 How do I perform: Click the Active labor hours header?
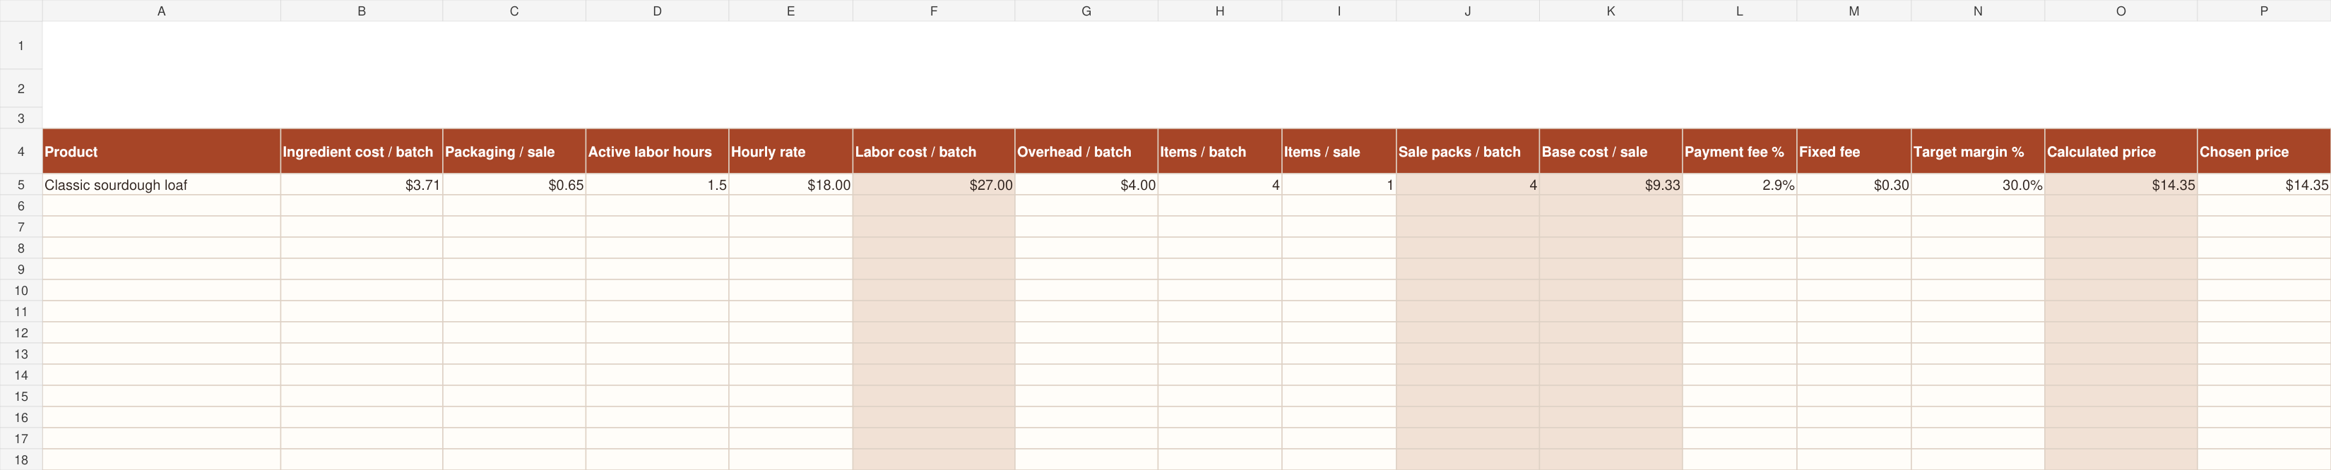tap(657, 151)
